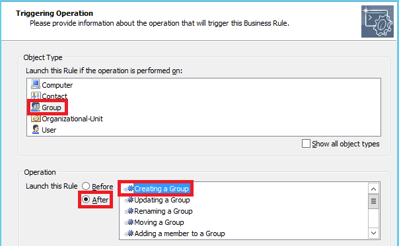
Task: Click the Organizational-Unit folder icon
Action: [36, 119]
